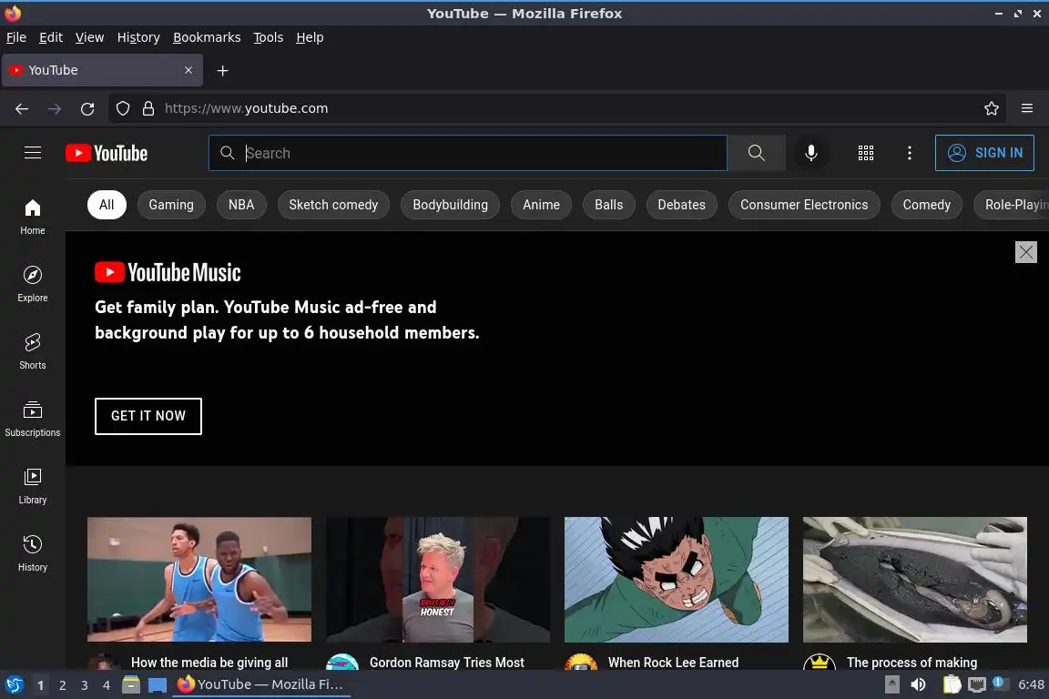This screenshot has width=1049, height=699.
Task: Select the Balls filter chip
Action: tap(609, 205)
